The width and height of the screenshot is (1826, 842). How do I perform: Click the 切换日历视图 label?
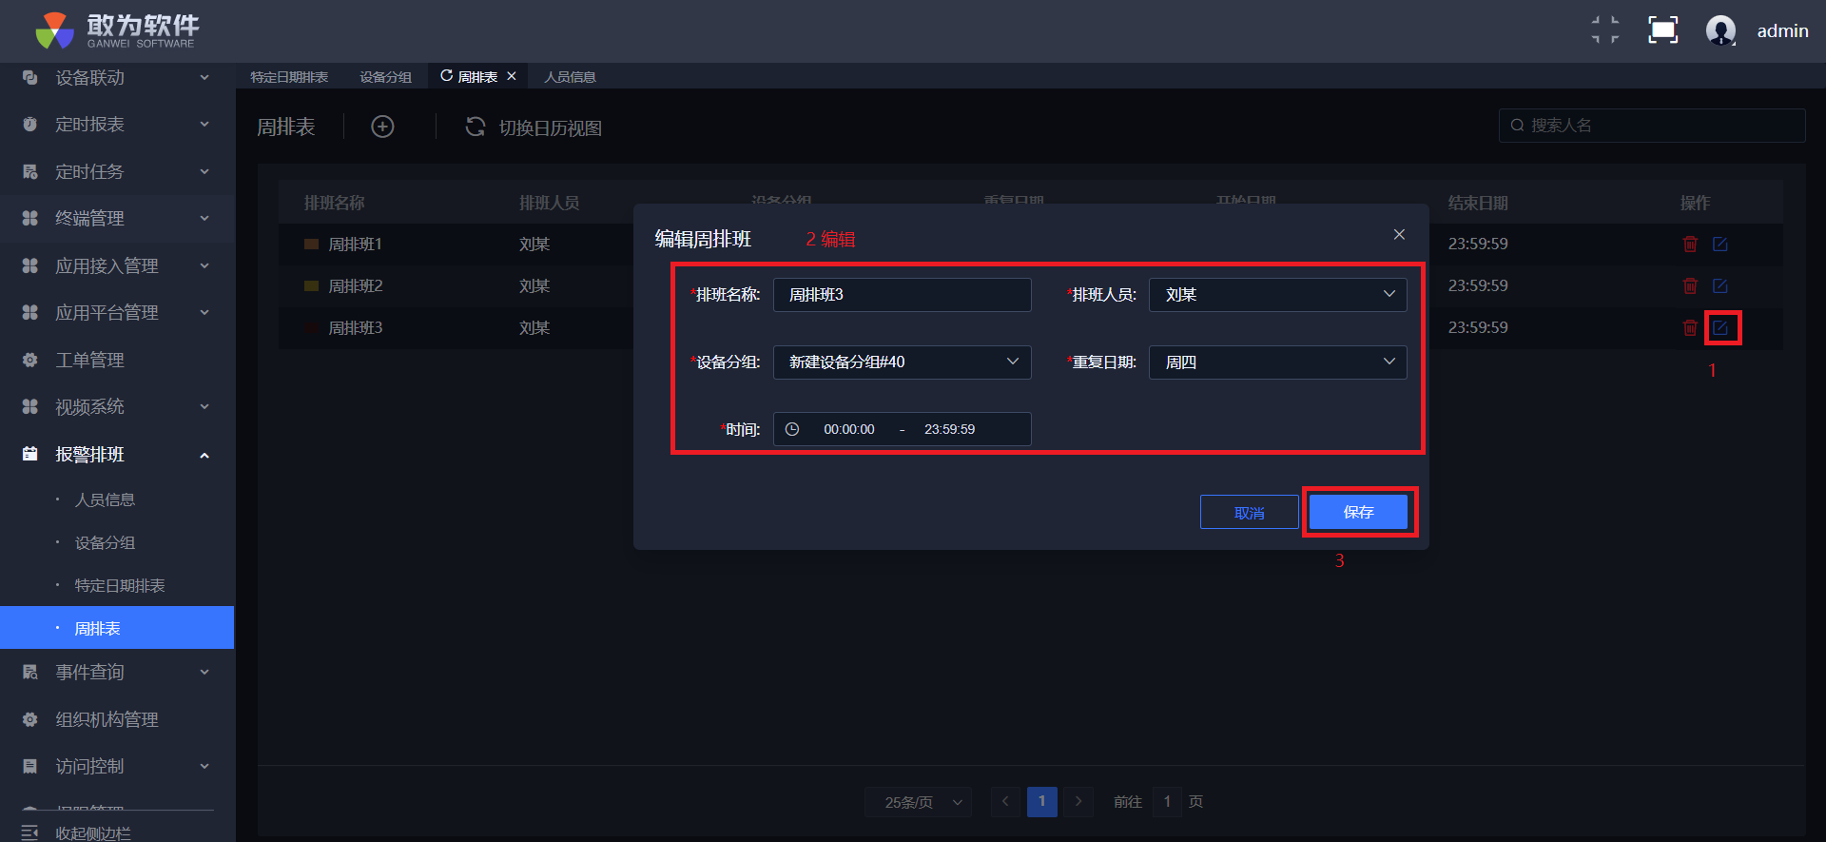click(551, 127)
